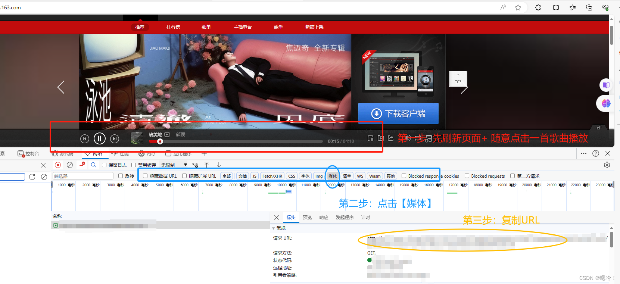The height and width of the screenshot is (284, 620).
Task: Share the current song
Action: [390, 138]
